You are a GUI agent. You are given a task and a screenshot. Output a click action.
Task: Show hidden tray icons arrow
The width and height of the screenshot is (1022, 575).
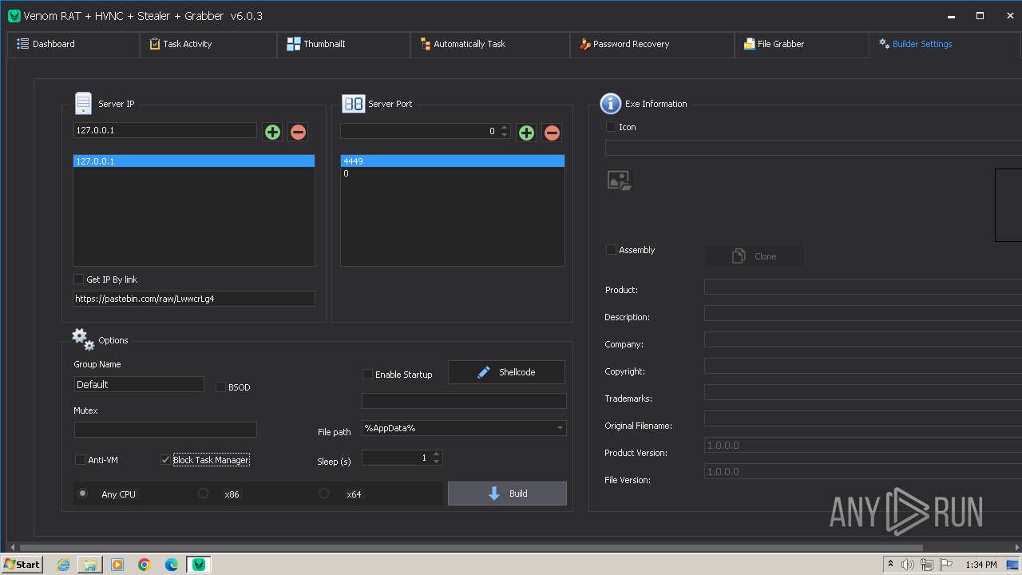[890, 565]
